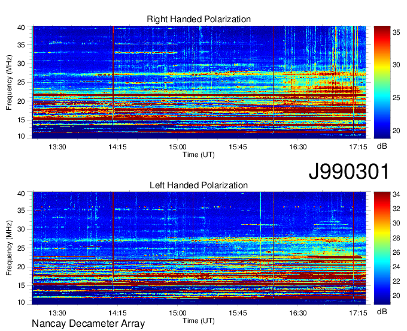Click the 'Time (UT)' label under bottom plot

click(199, 321)
